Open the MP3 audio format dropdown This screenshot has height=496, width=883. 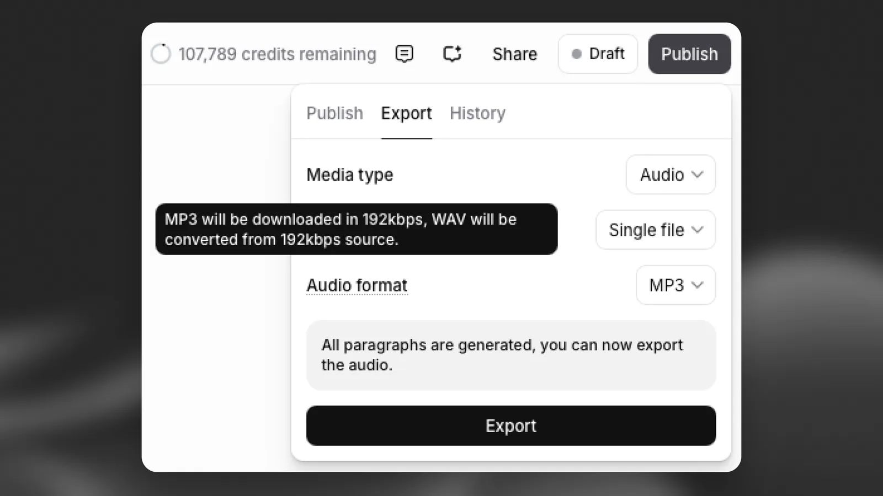676,285
